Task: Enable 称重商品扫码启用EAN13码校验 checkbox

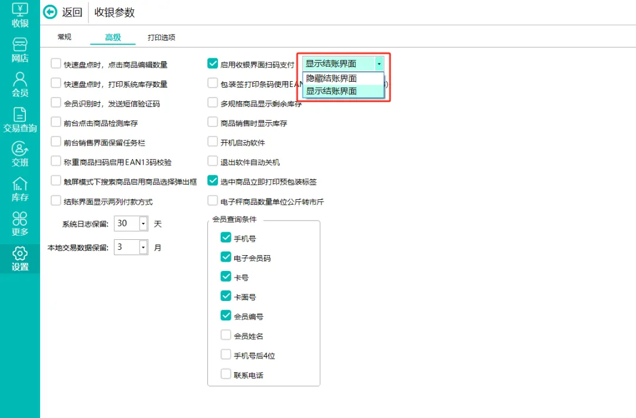Action: (55, 161)
